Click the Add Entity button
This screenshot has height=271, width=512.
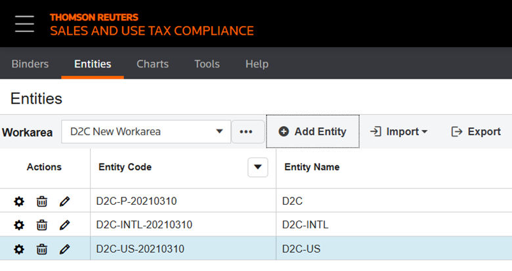click(312, 132)
